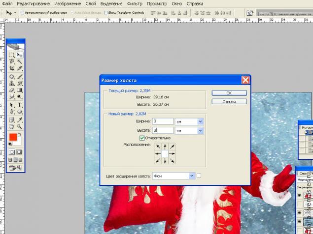
Task: Open the Фильтр menu
Action: (135, 3)
